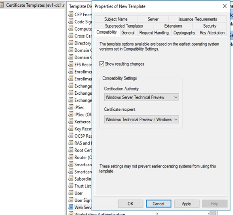Click the OCSP Response template icon
This screenshot has width=233, height=215.
(71, 136)
